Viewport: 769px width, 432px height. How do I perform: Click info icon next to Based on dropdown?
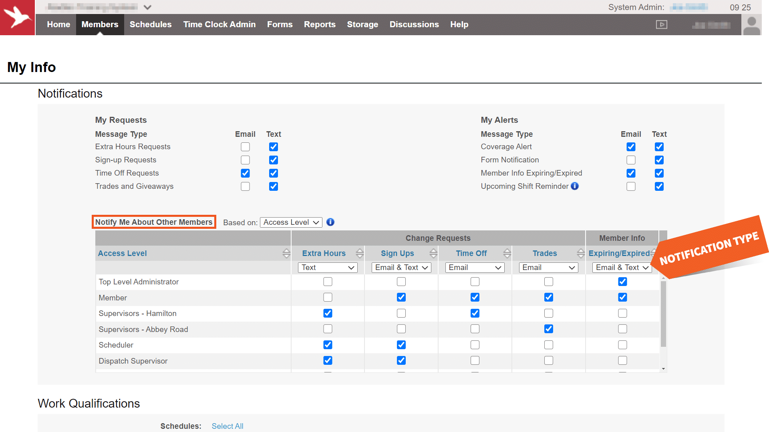coord(330,222)
